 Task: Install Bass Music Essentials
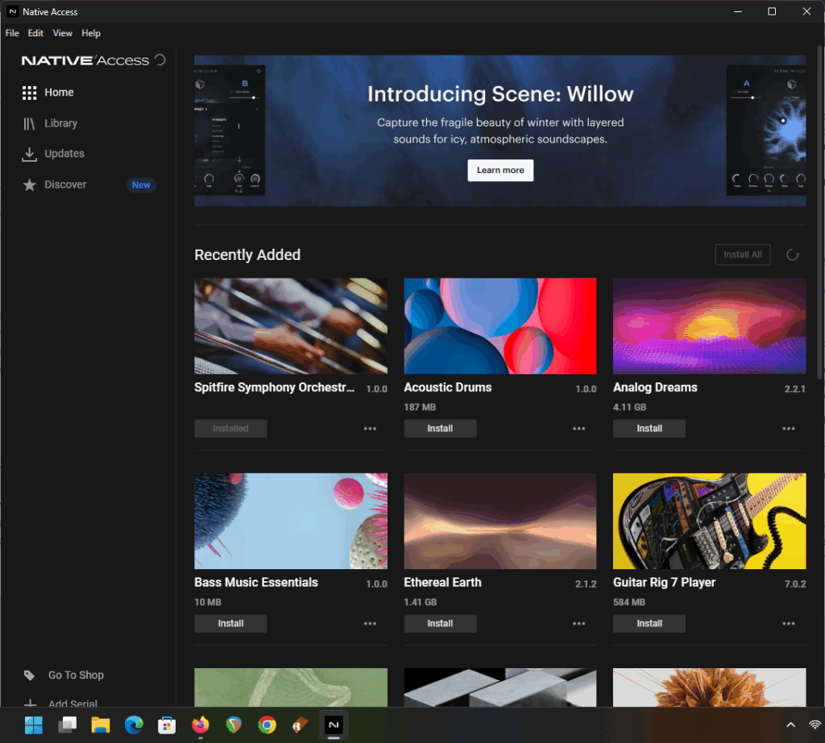pos(230,624)
